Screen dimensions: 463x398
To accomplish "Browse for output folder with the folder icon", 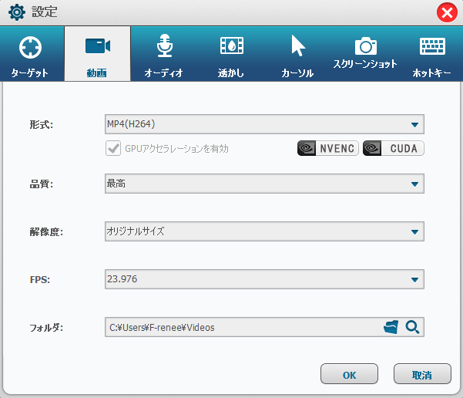I will click(391, 327).
